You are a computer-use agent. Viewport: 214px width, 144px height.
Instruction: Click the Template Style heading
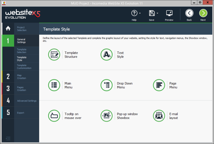(x=57, y=29)
